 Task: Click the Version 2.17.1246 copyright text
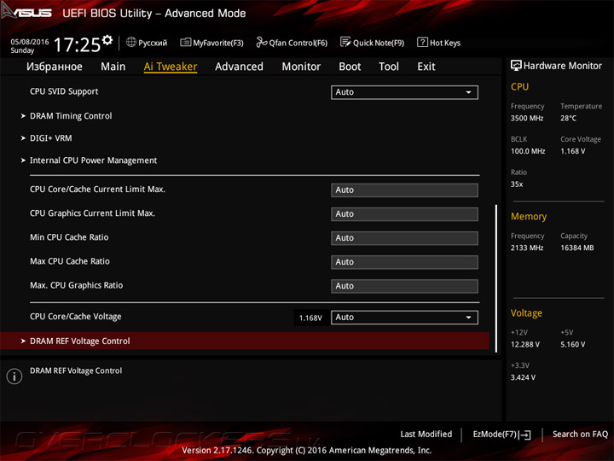click(307, 451)
